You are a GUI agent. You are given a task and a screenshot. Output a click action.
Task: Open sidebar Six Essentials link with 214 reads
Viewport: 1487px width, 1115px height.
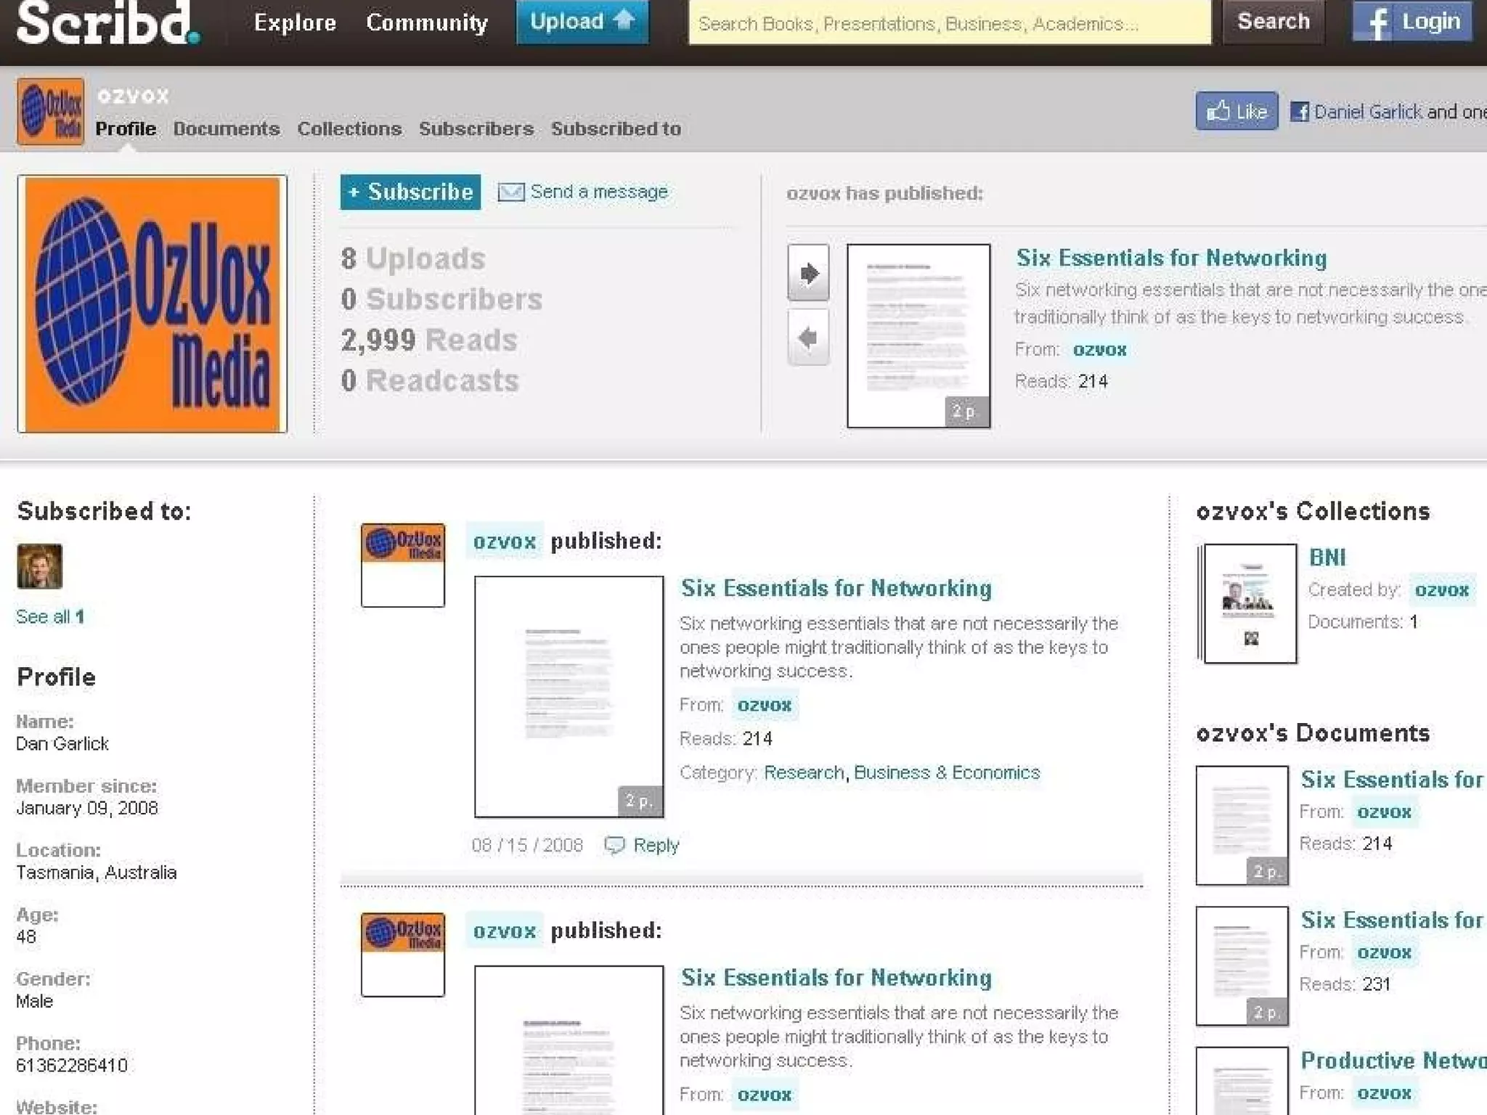pyautogui.click(x=1393, y=780)
